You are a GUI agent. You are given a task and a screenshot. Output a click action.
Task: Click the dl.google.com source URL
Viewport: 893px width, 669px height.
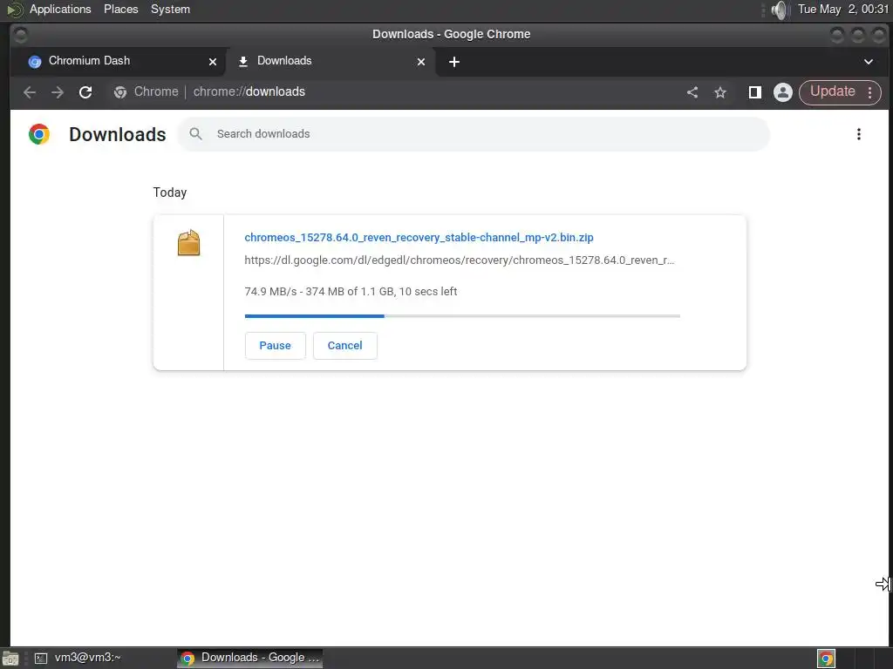tap(459, 260)
